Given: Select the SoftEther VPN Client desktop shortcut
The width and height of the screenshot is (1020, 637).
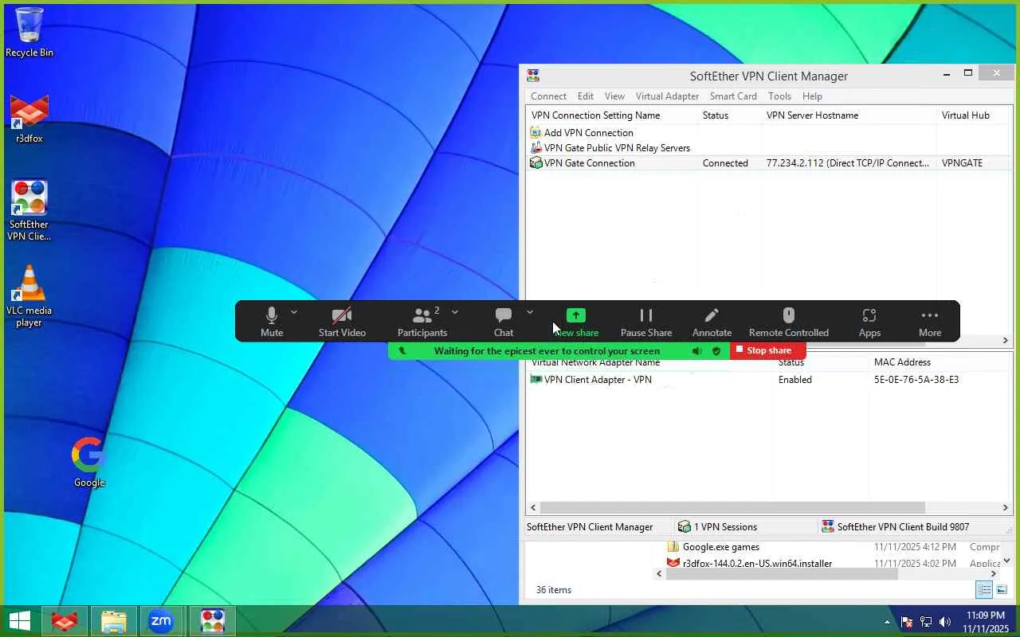Looking at the screenshot, I should (29, 210).
